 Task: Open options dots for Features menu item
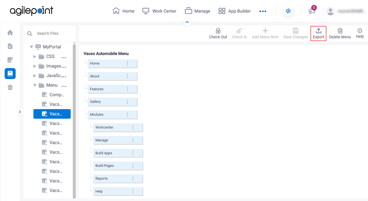pos(127,89)
